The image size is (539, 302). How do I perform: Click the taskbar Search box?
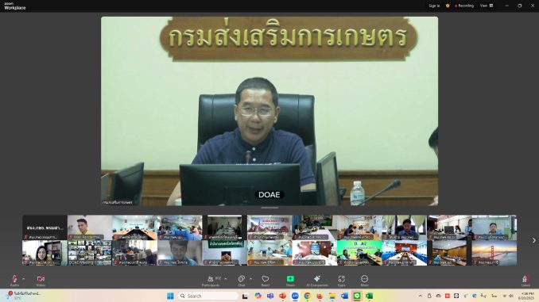click(208, 296)
